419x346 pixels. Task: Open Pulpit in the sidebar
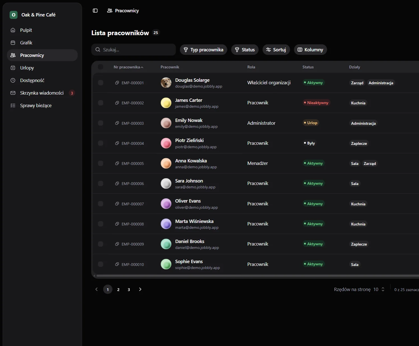[42, 30]
